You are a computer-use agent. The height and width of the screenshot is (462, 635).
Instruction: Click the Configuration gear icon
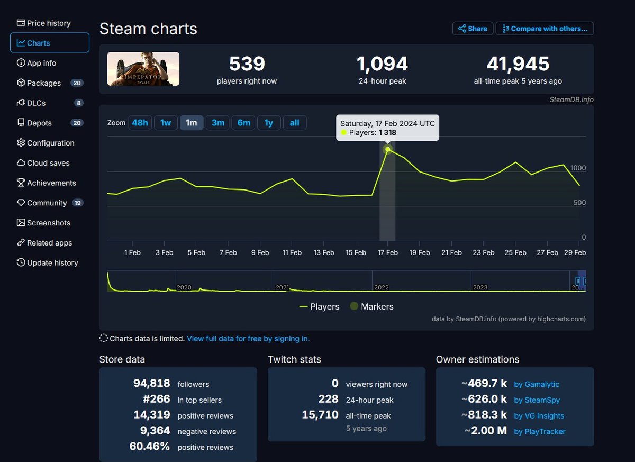pyautogui.click(x=21, y=143)
